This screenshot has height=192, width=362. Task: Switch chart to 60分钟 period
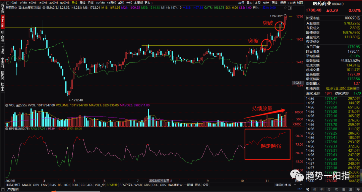[65, 3]
